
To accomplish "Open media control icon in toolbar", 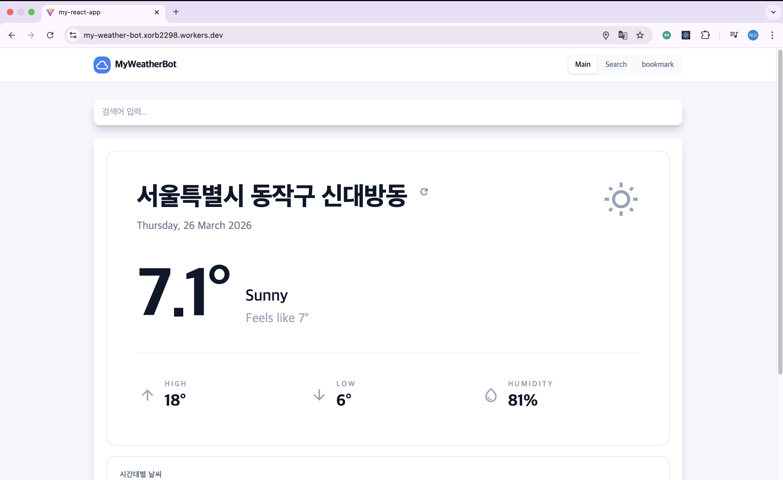I will (x=734, y=35).
